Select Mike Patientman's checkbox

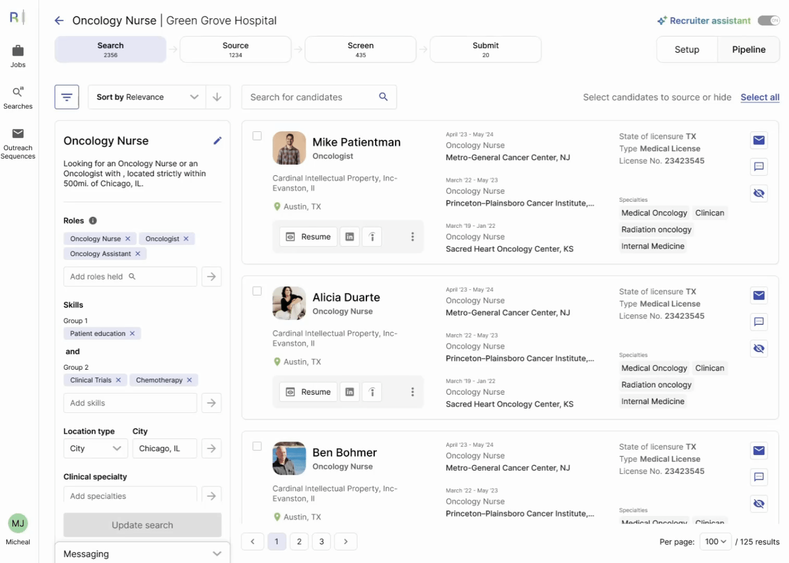click(x=257, y=136)
